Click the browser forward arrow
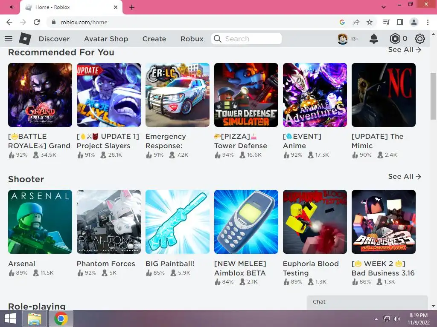 (x=23, y=22)
